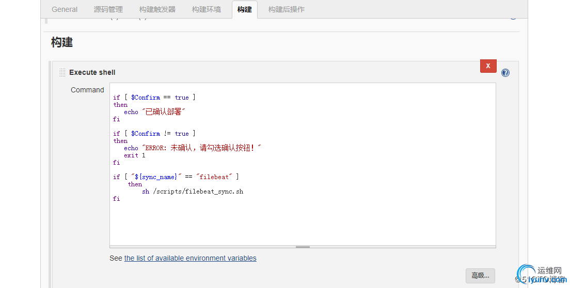Click the 已确认部署 echo line
This screenshot has width=570, height=288.
(x=154, y=112)
